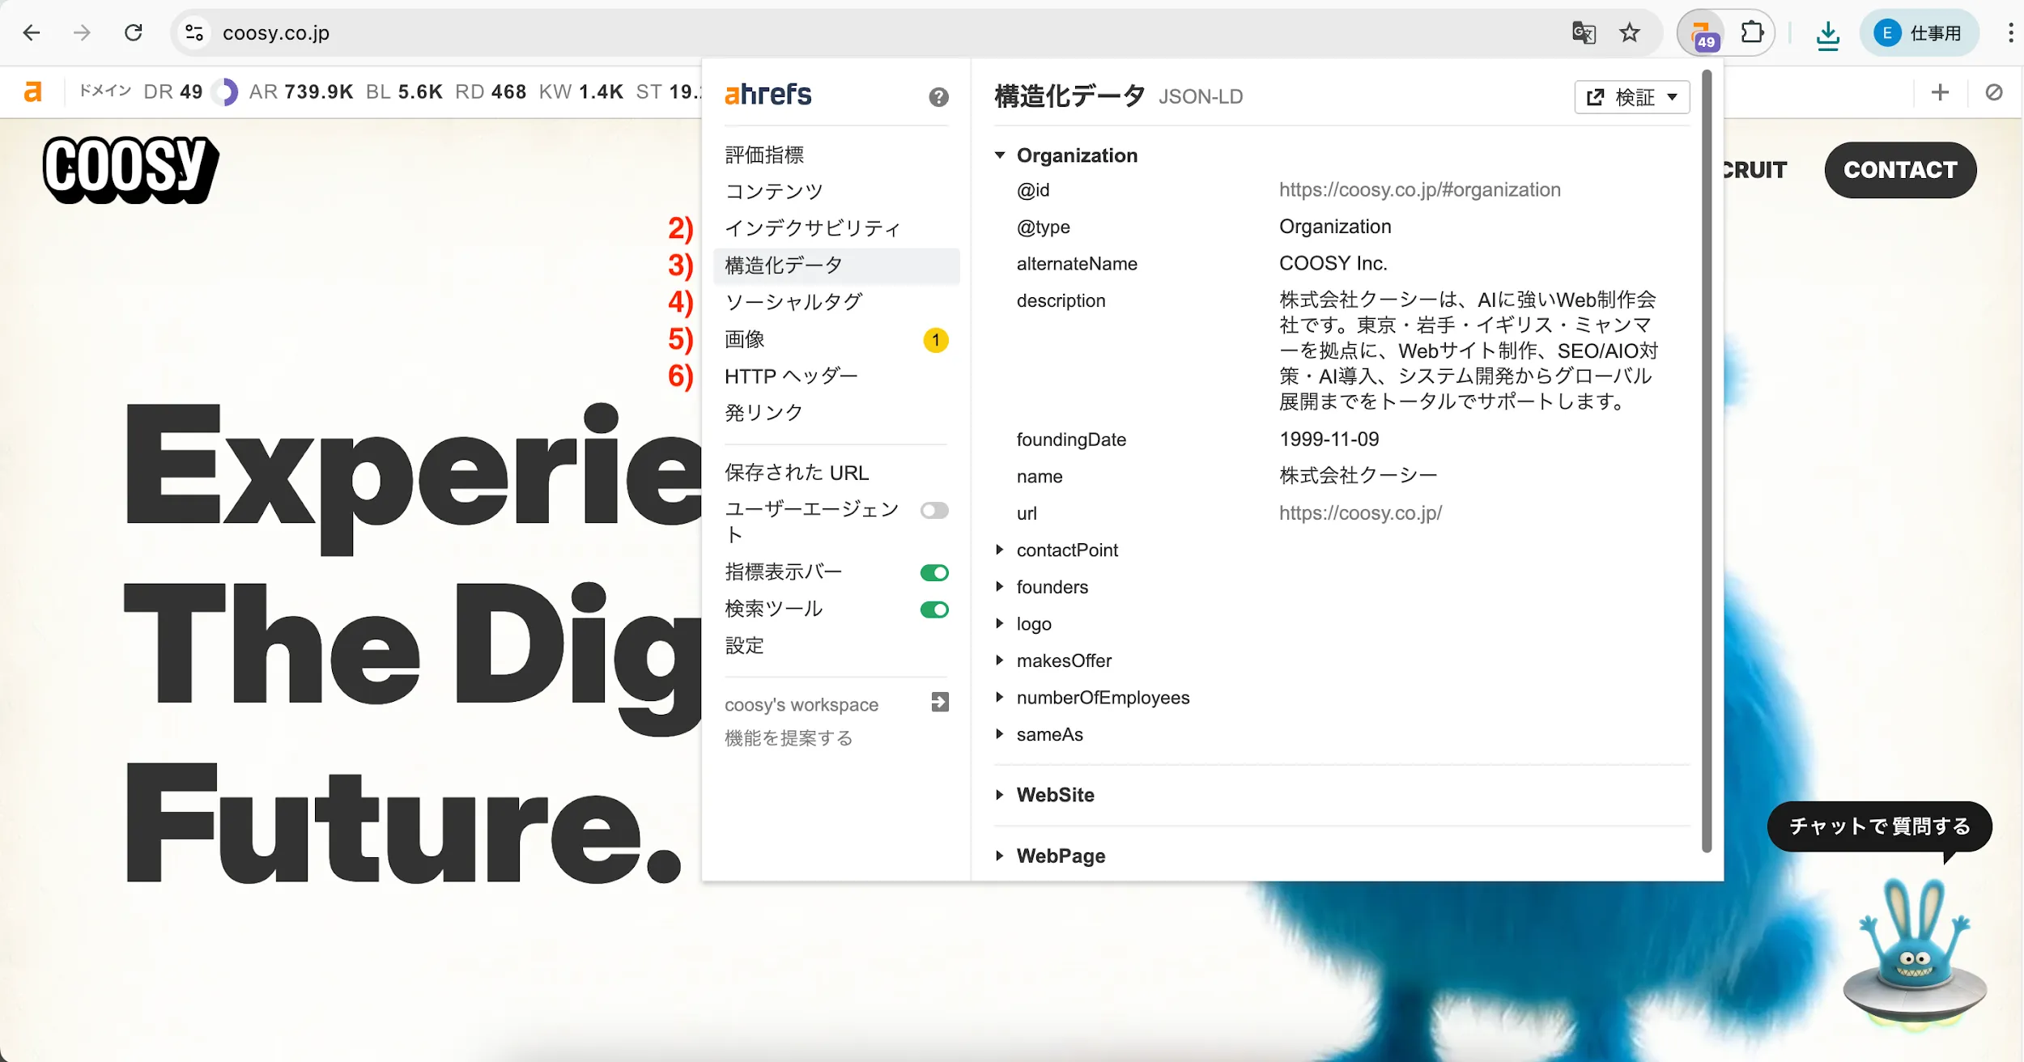The height and width of the screenshot is (1062, 2024).
Task: Open the Chrome extensions puzzle icon
Action: [x=1751, y=33]
